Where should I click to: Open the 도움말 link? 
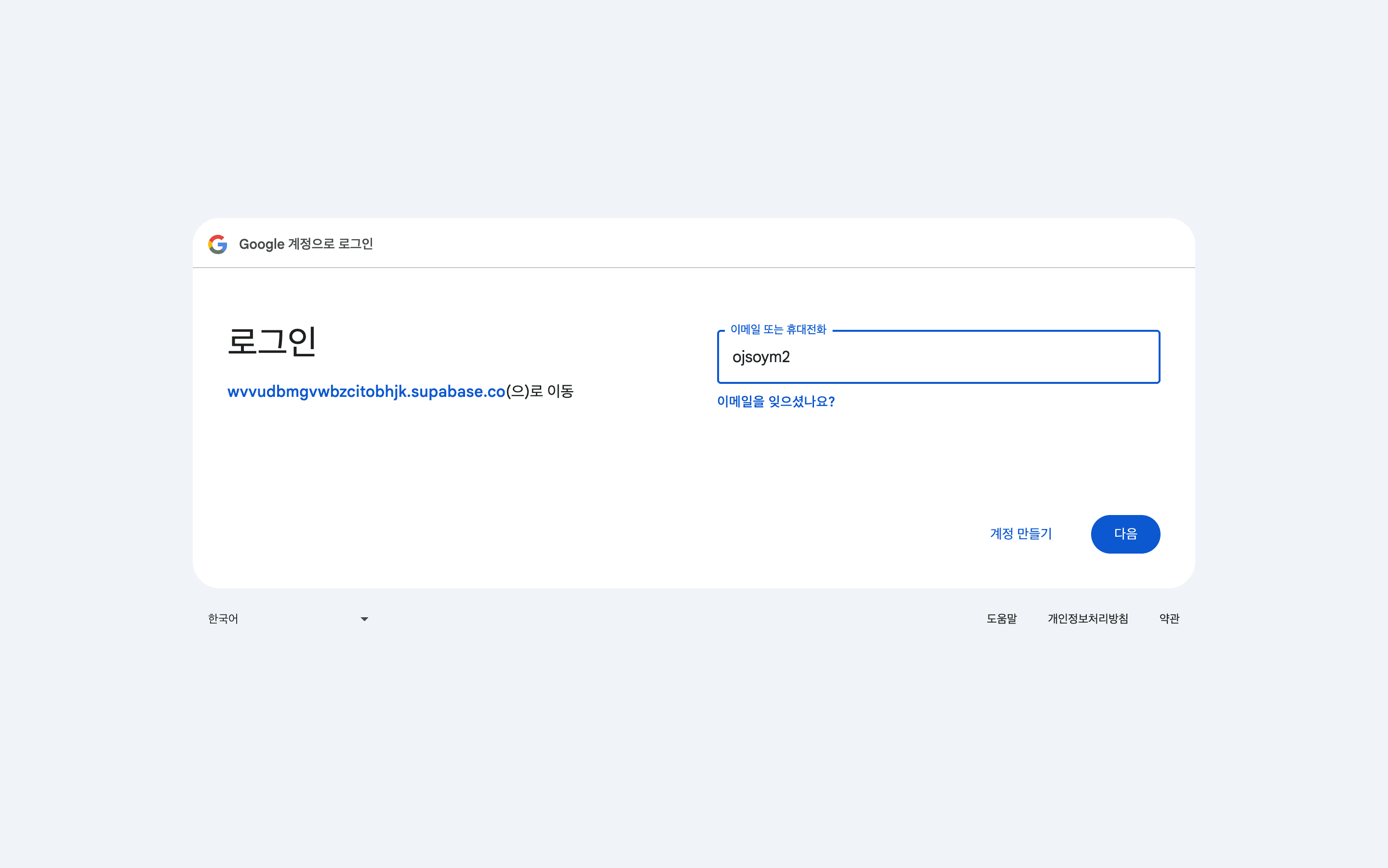click(1001, 619)
